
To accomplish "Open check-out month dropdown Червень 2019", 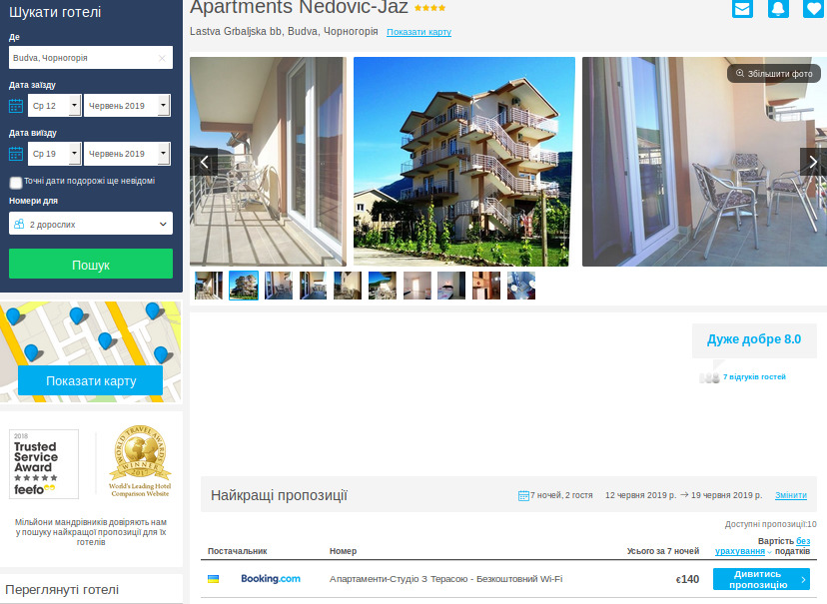I will [x=127, y=154].
